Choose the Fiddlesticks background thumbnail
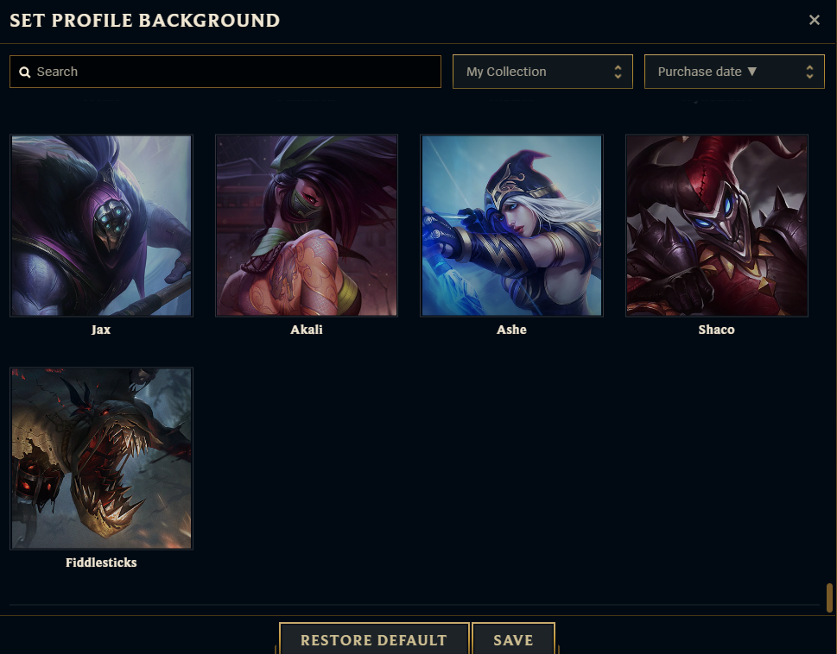 pos(101,458)
